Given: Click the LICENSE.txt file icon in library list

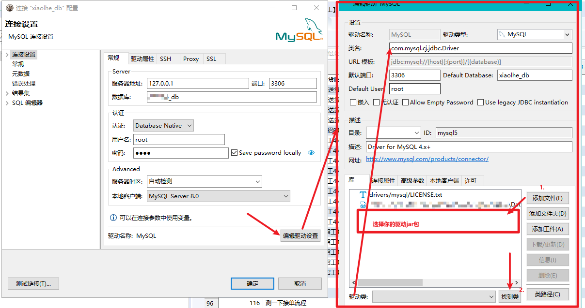Looking at the screenshot, I should (363, 194).
